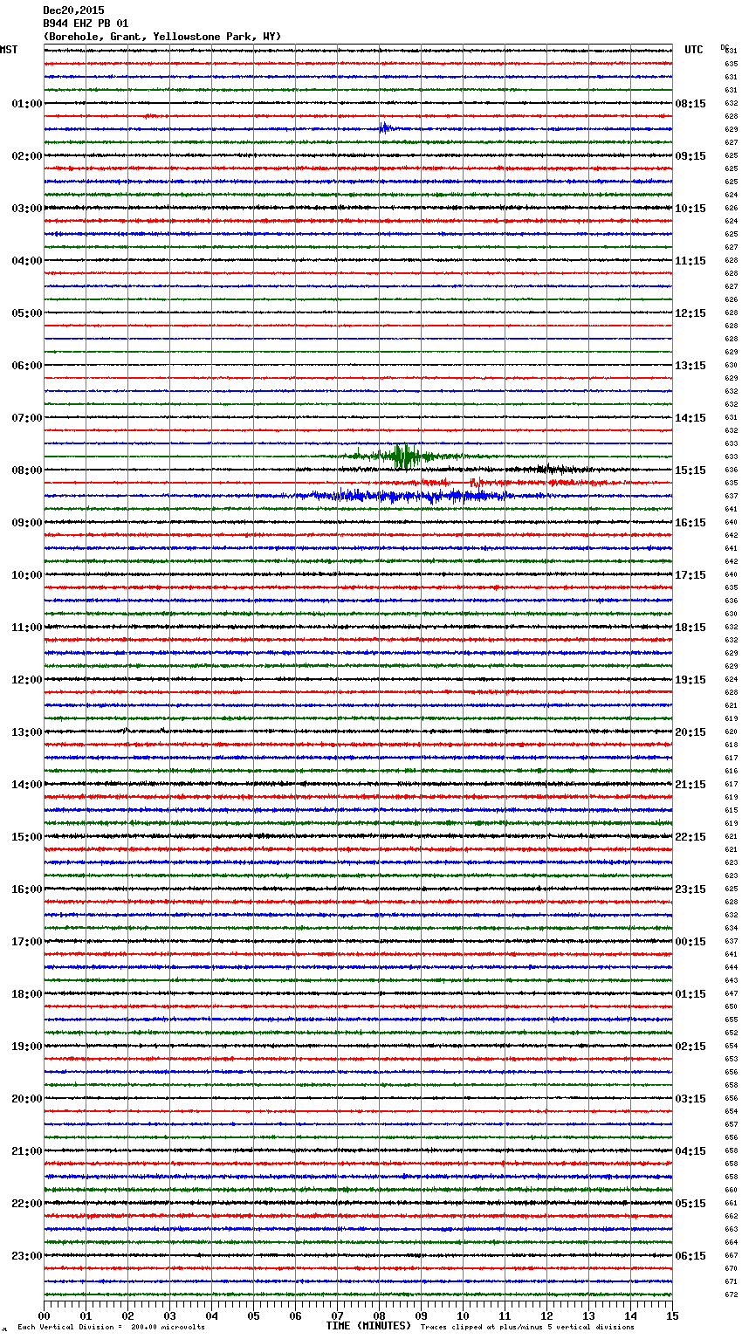Screen dimensions: 742x1339
Task: Select the 09:00 MST hour label
Action: (x=27, y=523)
